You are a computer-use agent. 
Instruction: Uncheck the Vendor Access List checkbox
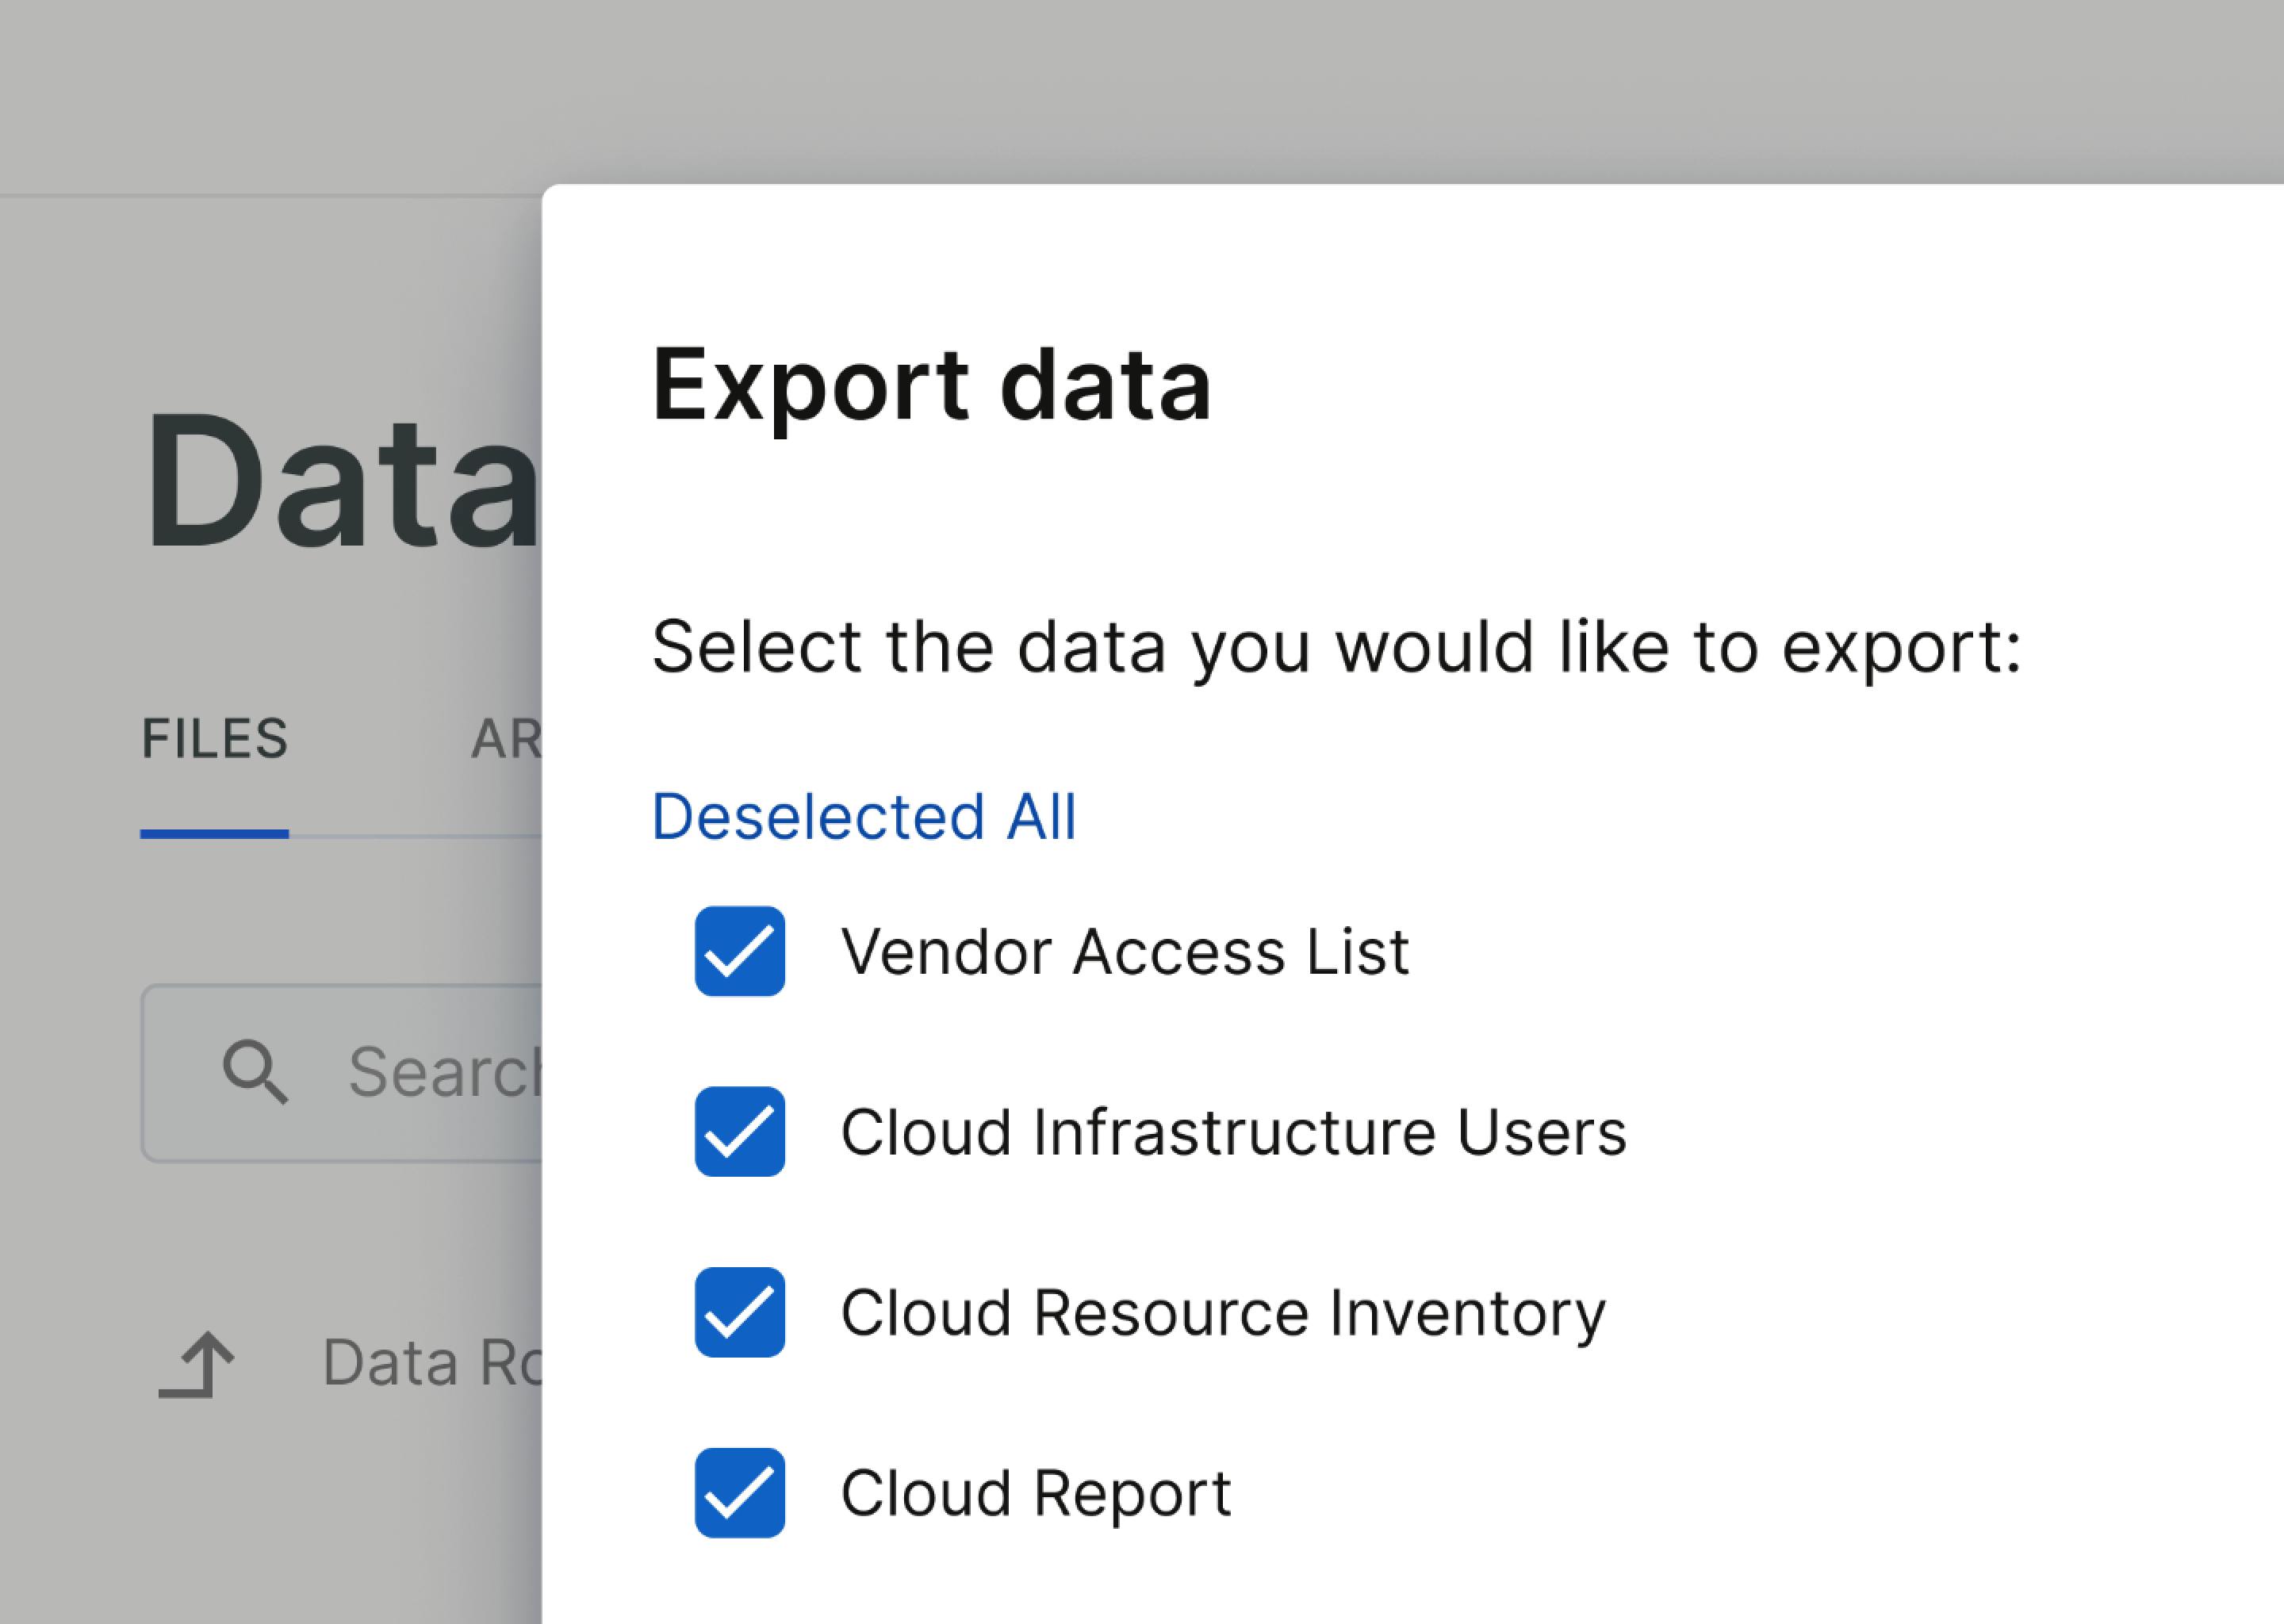(740, 951)
